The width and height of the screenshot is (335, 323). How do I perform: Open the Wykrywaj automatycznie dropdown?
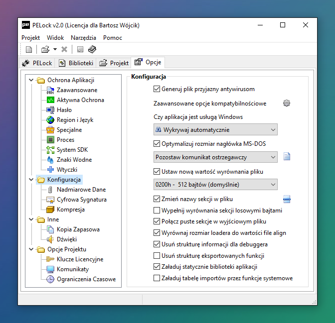[x=215, y=130]
